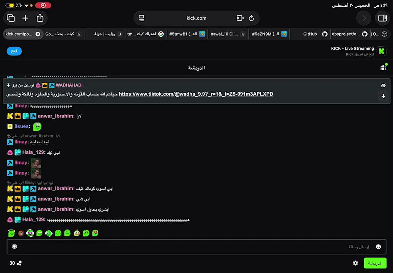Reload the kick.com page

[x=252, y=18]
